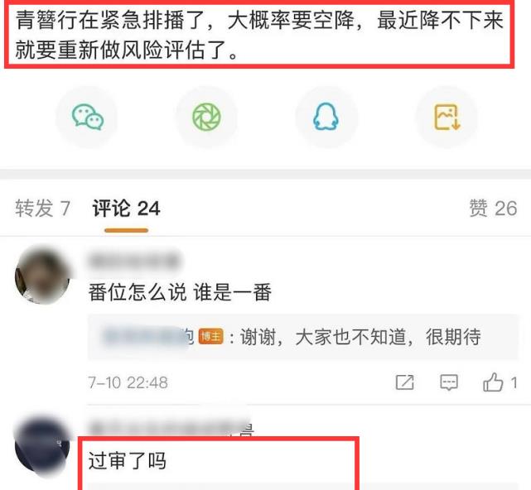The height and width of the screenshot is (490, 531).
Task: Open first commenter's blurred avatar
Action: (42, 275)
